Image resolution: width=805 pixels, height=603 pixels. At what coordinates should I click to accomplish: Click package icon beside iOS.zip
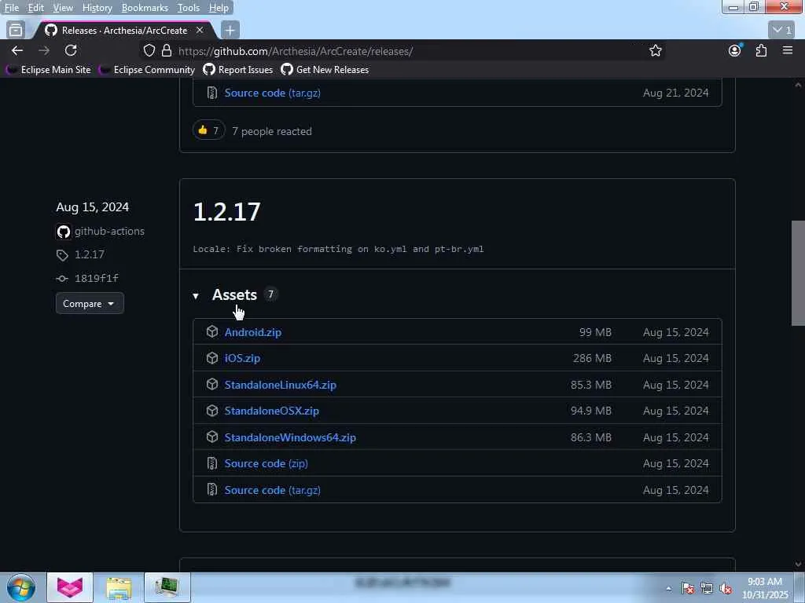point(212,358)
